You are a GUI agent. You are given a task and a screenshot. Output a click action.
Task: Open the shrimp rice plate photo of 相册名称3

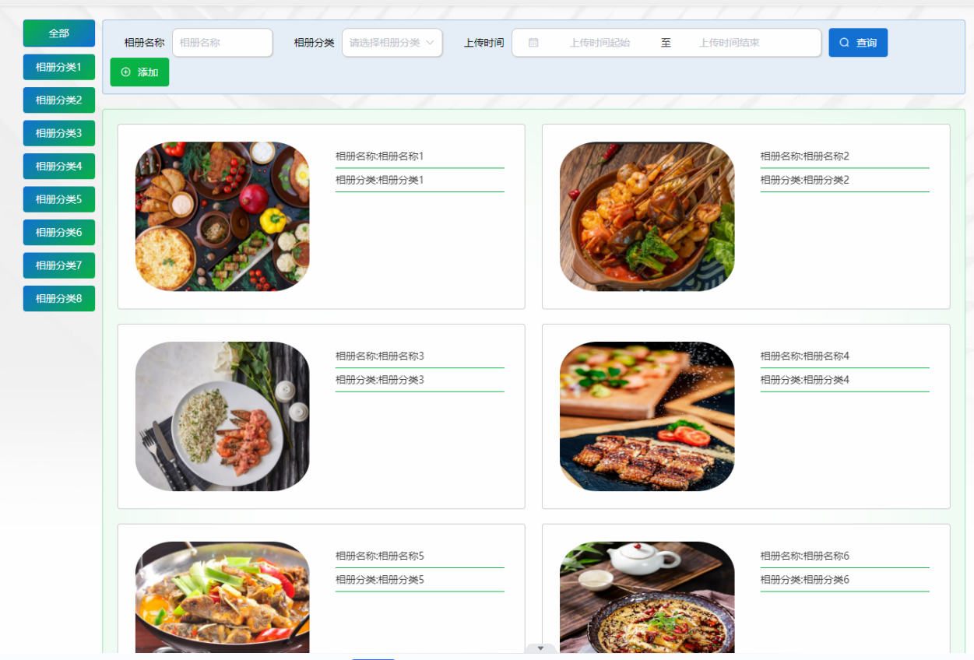(x=223, y=416)
